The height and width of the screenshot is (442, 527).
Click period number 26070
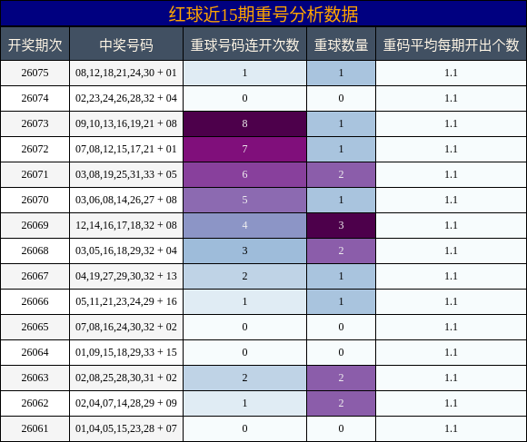35,200
